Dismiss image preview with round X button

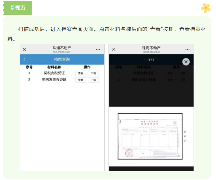(x=186, y=62)
